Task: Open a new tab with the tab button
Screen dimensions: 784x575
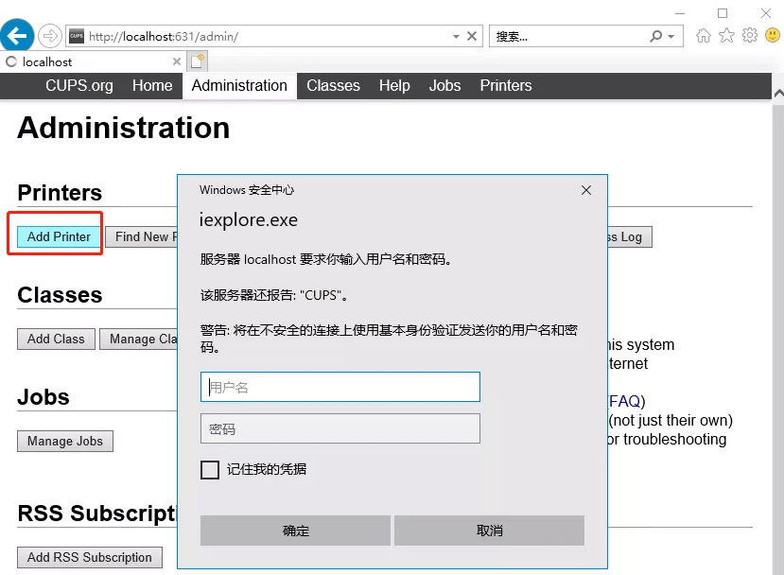Action: point(198,61)
